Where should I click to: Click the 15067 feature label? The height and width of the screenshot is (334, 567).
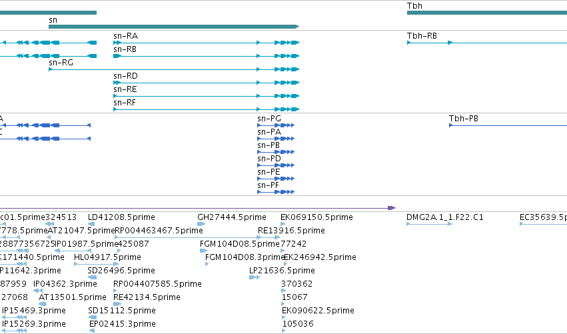coord(294,297)
